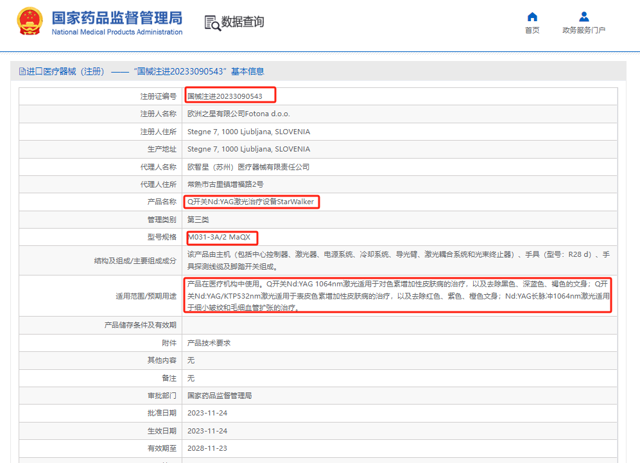Open the 数据查询 heading text
This screenshot has width=640, height=463.
tap(243, 22)
